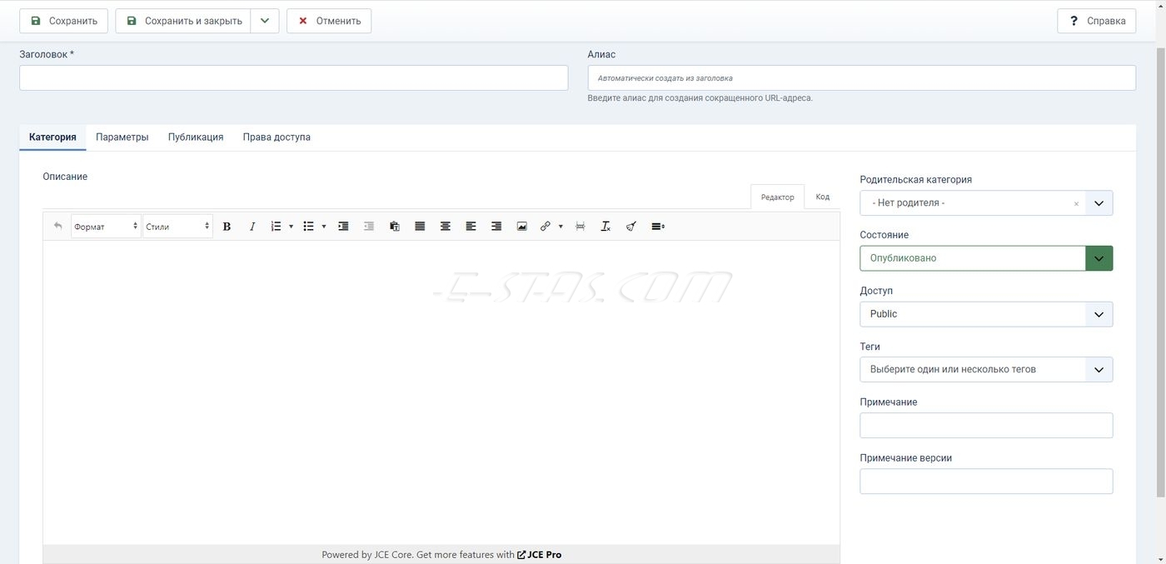Open the Состояние Опубликовано dropdown

986,258
